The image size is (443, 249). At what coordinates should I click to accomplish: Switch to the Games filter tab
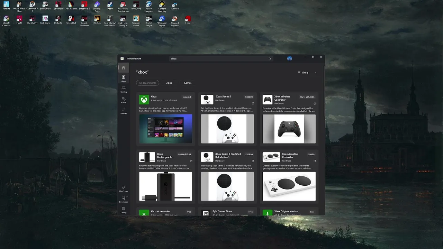(188, 83)
